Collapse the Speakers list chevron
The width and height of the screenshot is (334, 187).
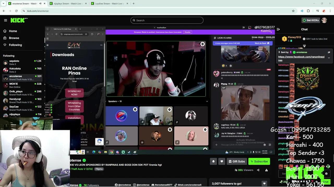tap(207, 101)
